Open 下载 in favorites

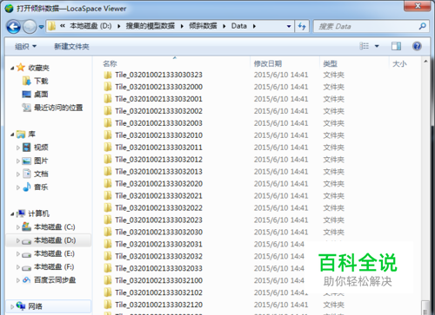point(41,81)
